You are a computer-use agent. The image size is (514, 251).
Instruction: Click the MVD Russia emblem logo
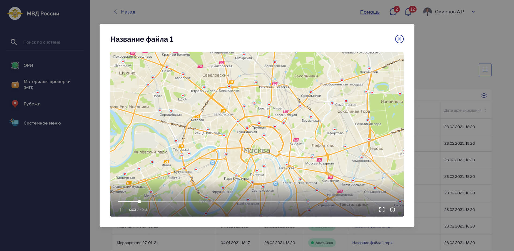[x=15, y=13]
